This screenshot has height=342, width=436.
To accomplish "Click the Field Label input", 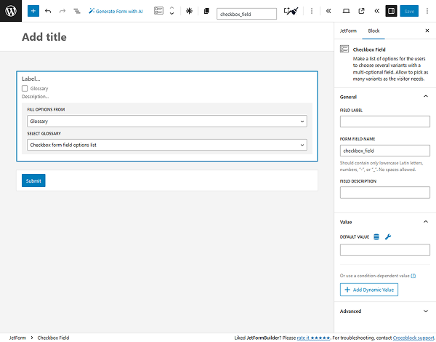I will coord(385,122).
